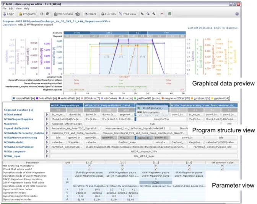Image resolution: width=257 pixels, height=204 pixels.
Task: Select the 5,000 ramp final value cell
Action: tap(156, 183)
